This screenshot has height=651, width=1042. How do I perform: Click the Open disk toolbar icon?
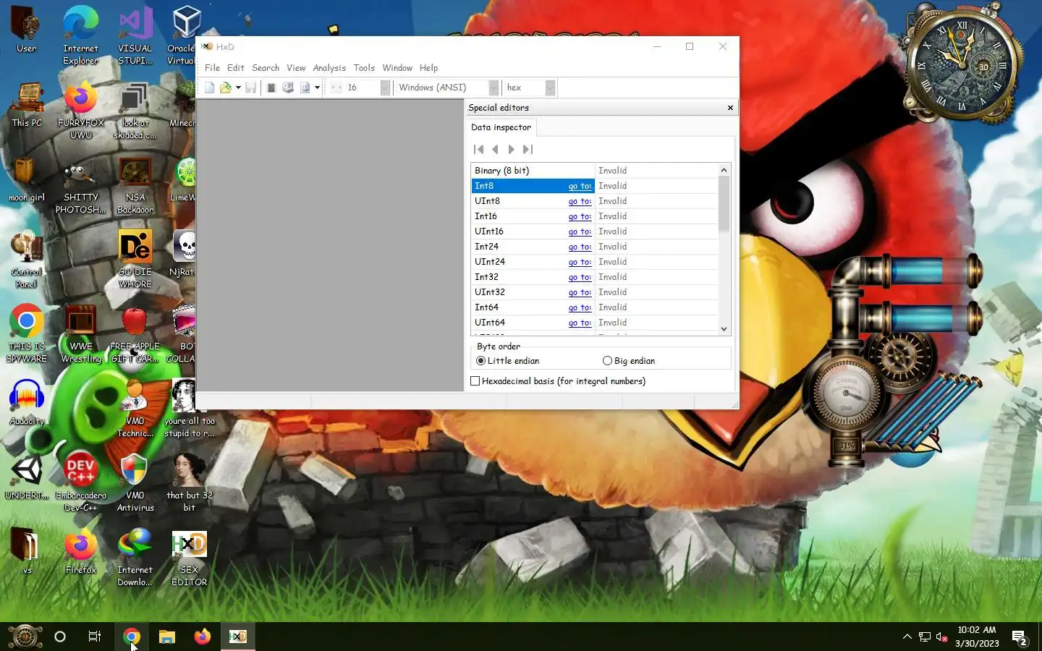coord(287,88)
